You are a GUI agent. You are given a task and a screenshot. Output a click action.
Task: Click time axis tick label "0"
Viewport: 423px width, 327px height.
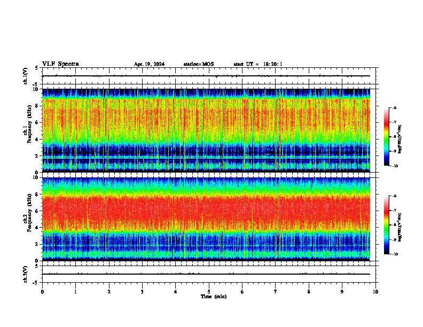click(42, 292)
